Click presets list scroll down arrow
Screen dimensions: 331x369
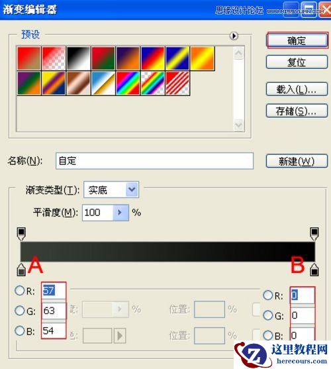pos(238,125)
